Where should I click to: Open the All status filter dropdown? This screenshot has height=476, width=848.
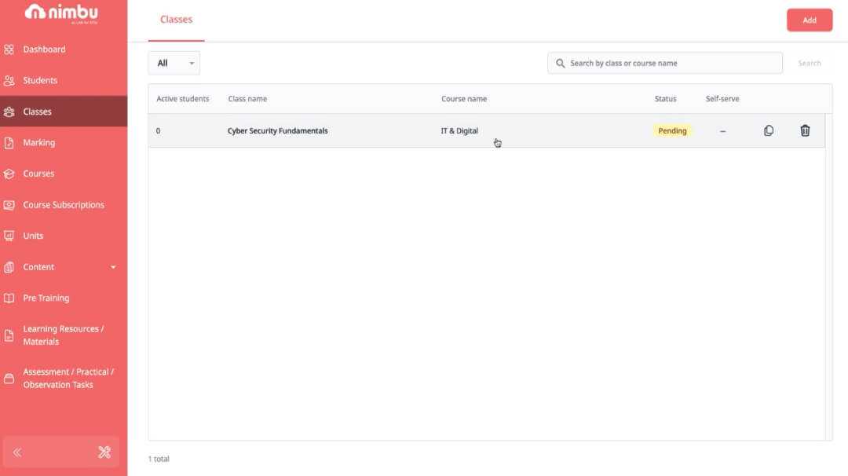coord(174,62)
